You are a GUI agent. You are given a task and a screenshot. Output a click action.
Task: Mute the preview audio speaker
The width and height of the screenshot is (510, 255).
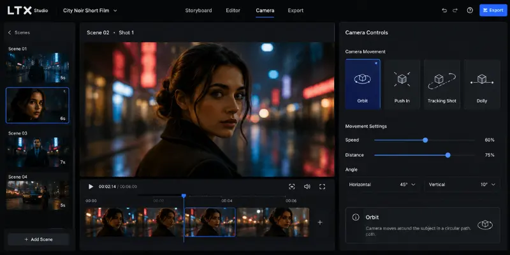pos(307,186)
